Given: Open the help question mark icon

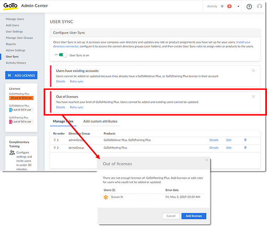Looking at the screenshot, I should click(x=249, y=7).
